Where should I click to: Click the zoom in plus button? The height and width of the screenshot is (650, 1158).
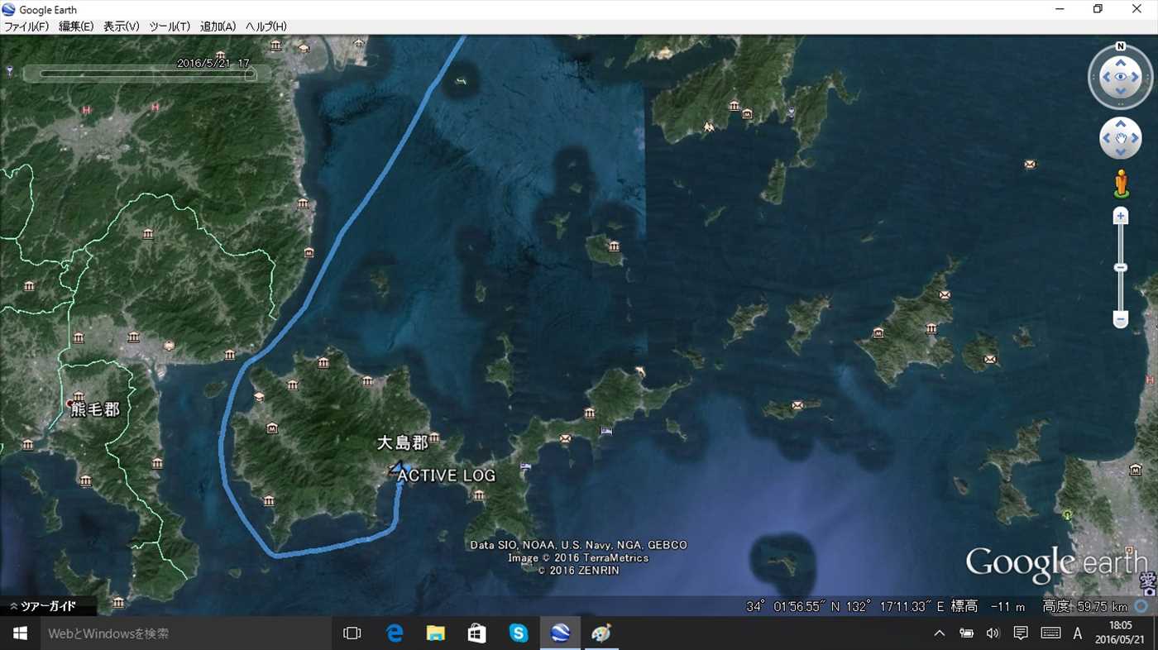pyautogui.click(x=1121, y=216)
